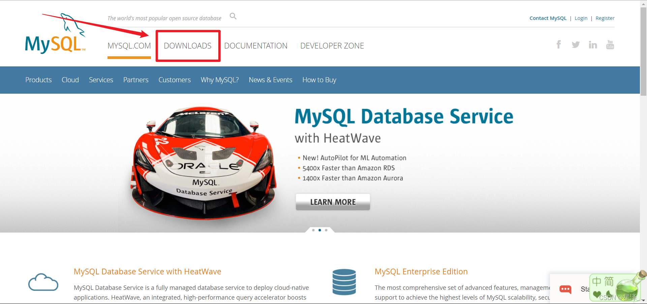Screen dimensions: 647x304
Task: Click the tagline 'The world's most popular open source database'
Action: (x=164, y=18)
